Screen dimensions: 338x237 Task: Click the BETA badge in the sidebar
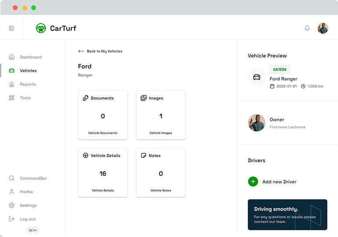33,230
